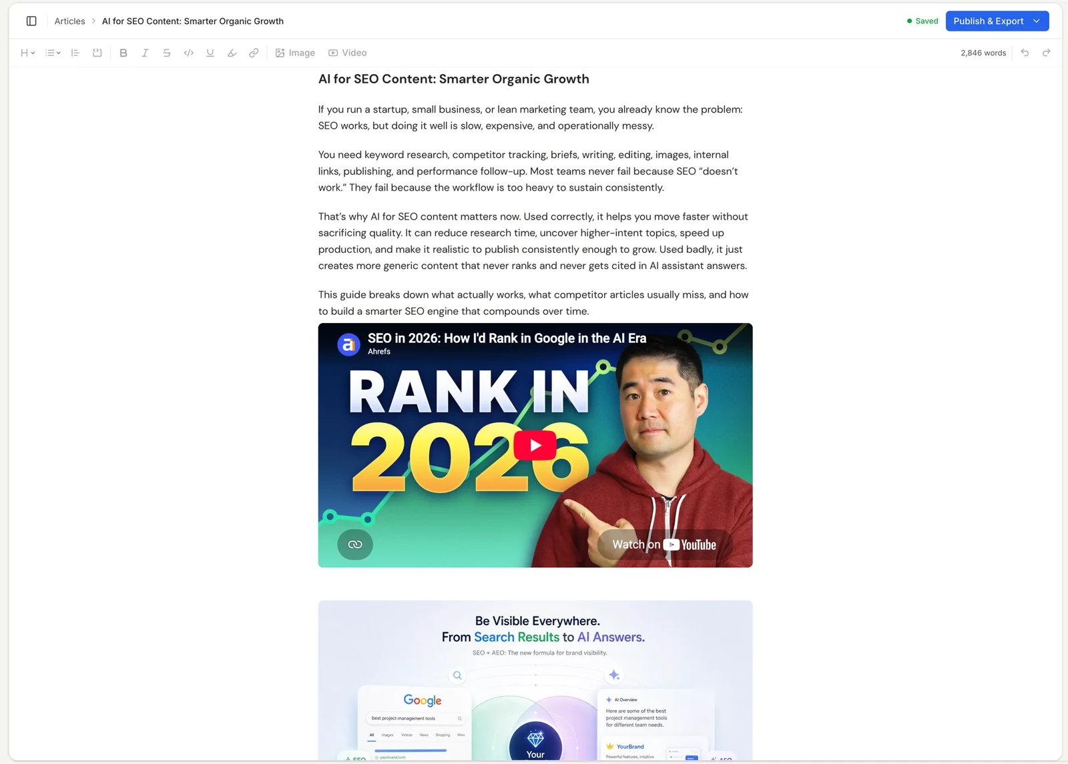The height and width of the screenshot is (764, 1068).
Task: Click the paragraph starting 'This guide breaks down'
Action: tap(533, 303)
